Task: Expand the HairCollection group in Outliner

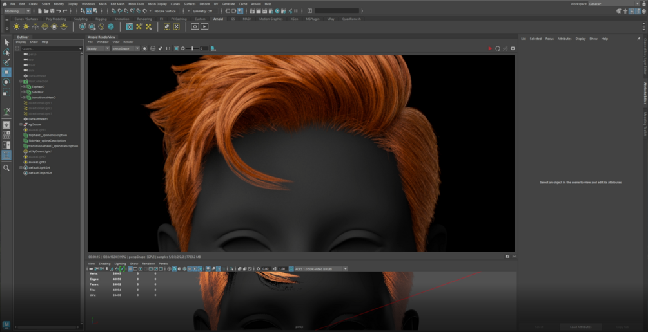Action: [21, 81]
